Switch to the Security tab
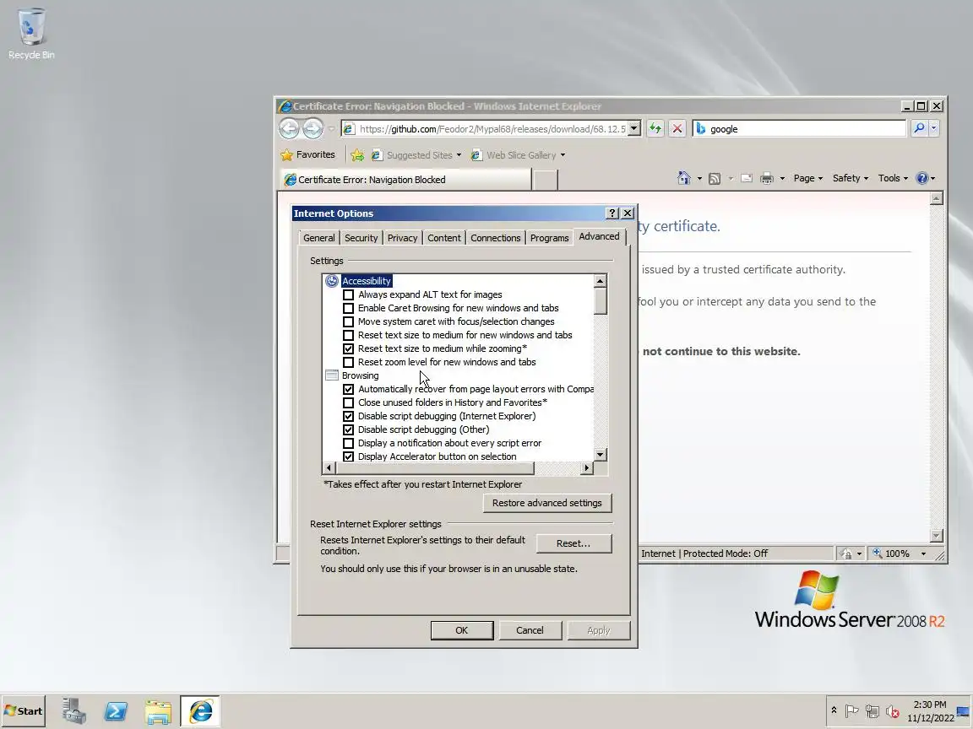 361,238
